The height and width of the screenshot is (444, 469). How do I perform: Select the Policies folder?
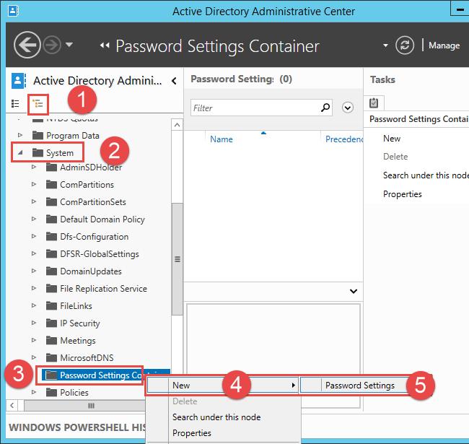pyautogui.click(x=67, y=393)
